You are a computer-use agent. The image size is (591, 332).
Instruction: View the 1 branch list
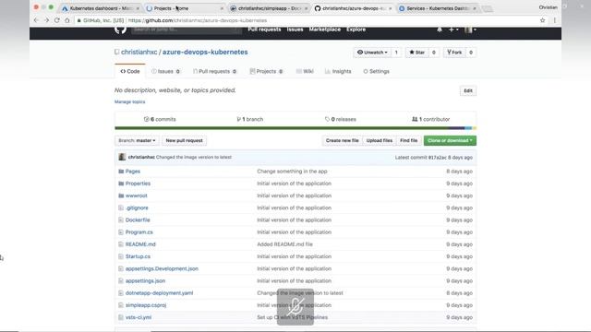(250, 119)
